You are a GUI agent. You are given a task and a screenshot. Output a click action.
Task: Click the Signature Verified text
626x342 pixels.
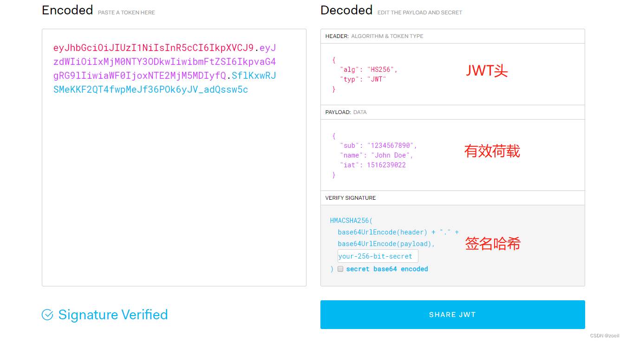click(113, 315)
